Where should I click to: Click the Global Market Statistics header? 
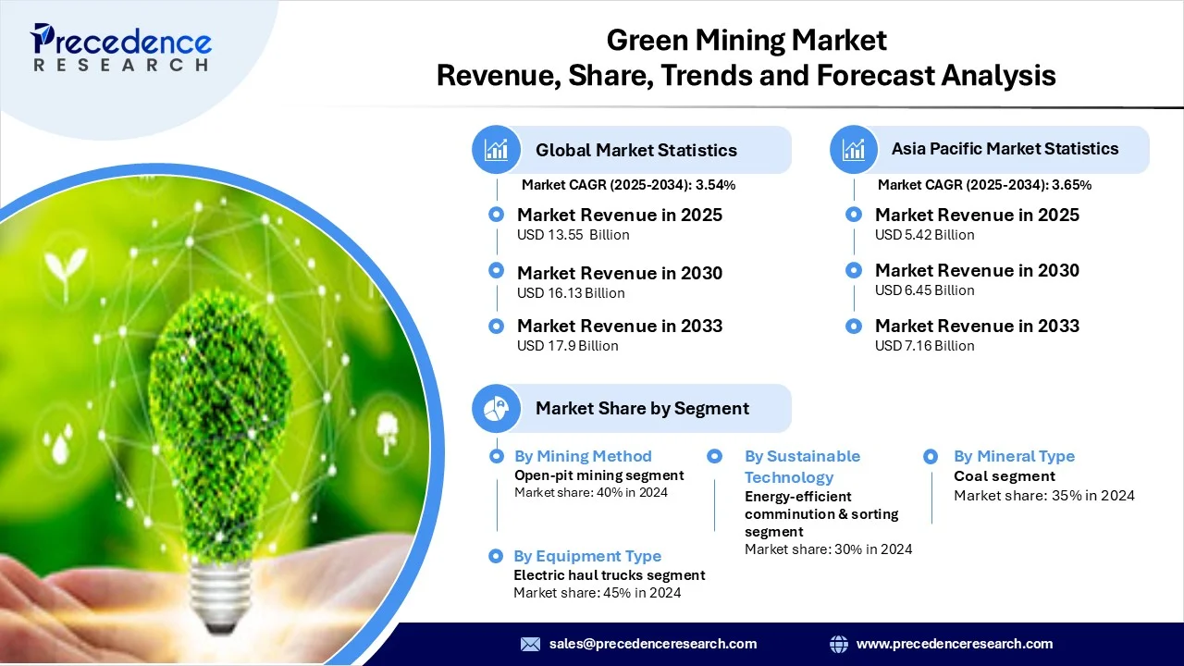point(635,150)
